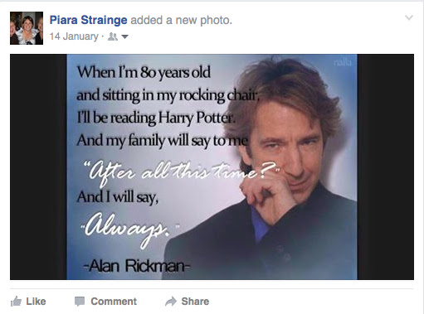
Task: Click the Share text label
Action: coord(195,302)
